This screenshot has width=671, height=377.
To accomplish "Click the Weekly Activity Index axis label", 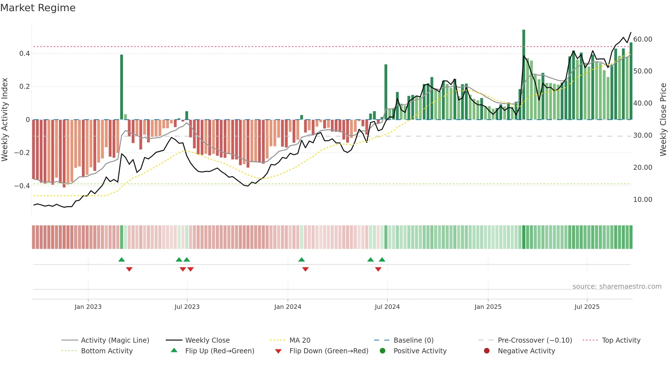I will [x=4, y=120].
